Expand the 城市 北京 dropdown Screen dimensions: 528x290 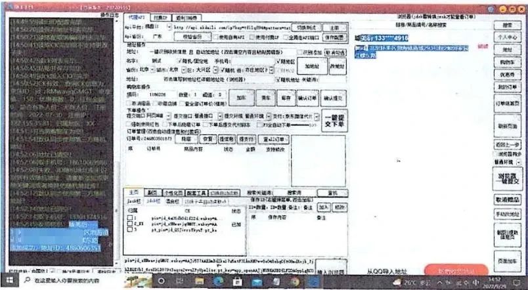pyautogui.click(x=183, y=70)
